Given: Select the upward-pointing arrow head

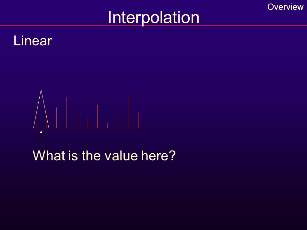Looking at the screenshot, I should pyautogui.click(x=41, y=132).
